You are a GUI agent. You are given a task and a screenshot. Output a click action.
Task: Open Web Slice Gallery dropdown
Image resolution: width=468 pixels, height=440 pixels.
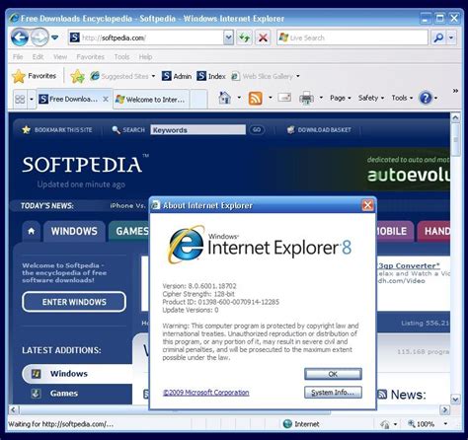(266, 76)
